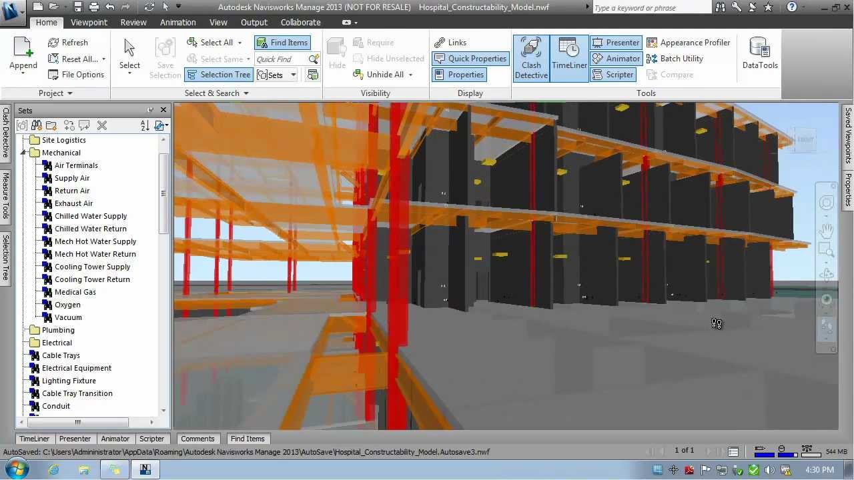Click the Steering Wheels icon on navigation bar
Viewport: 854px width, 480px height.
point(827,203)
